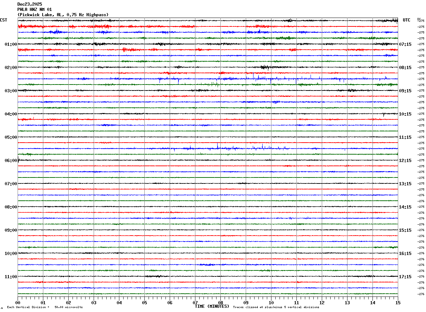The height and width of the screenshot is (312, 426).
Task: Click the "10:15" UTC time label
Action: tap(405, 114)
